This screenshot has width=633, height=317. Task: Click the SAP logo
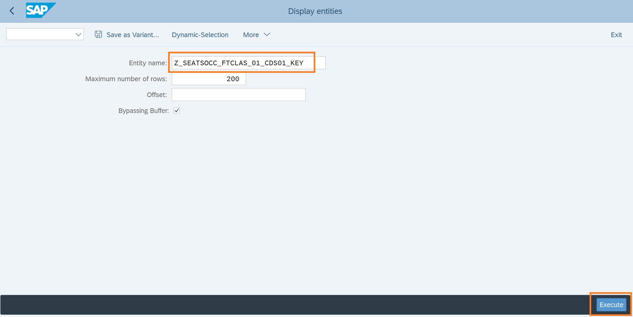coord(41,10)
